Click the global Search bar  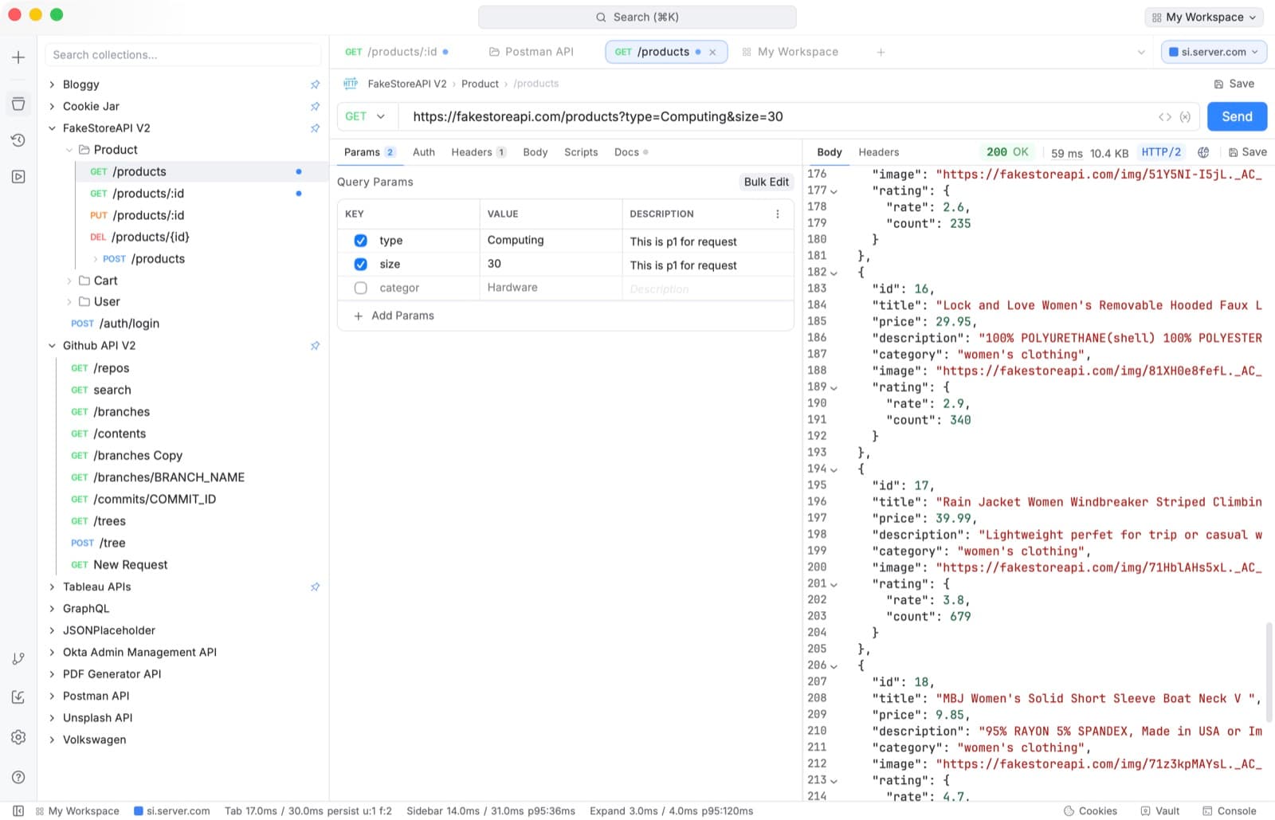(x=637, y=18)
